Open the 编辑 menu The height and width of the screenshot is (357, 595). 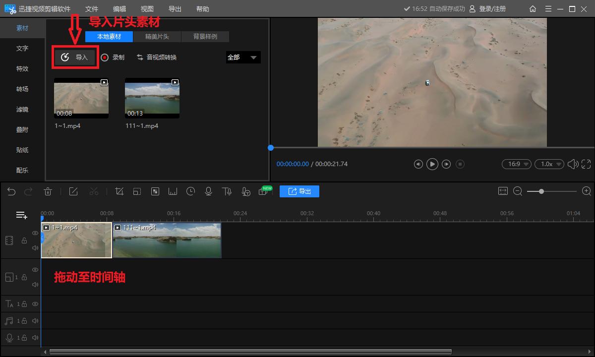[x=119, y=9]
